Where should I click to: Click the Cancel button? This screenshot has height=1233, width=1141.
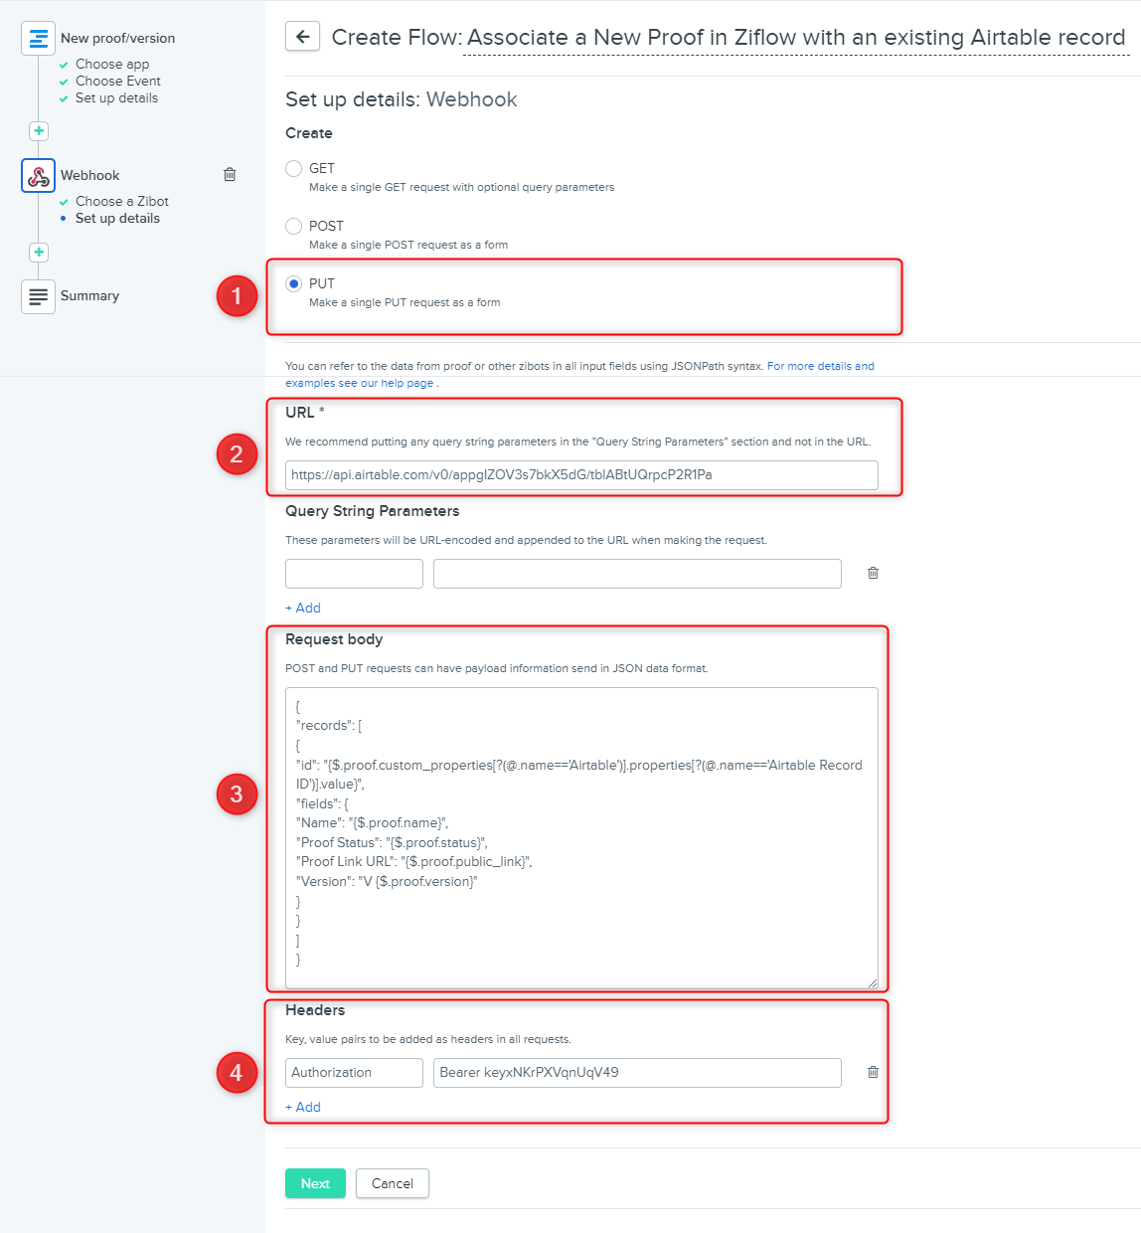(393, 1183)
